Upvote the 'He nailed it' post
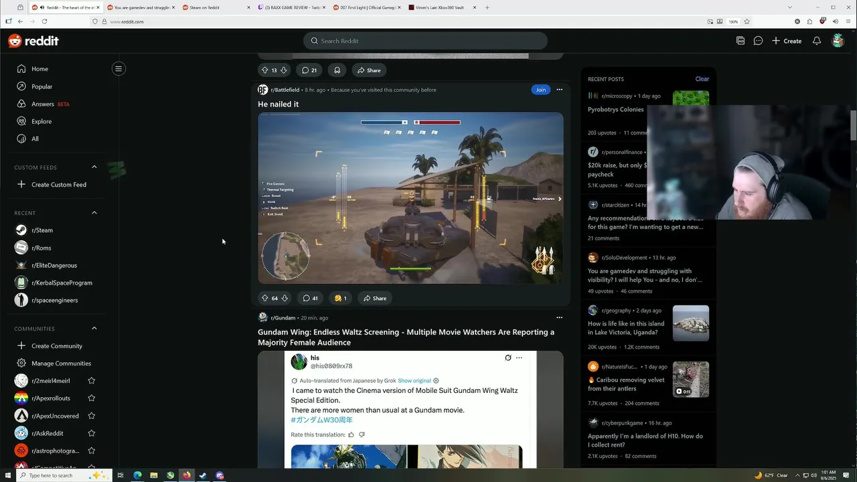 coord(264,298)
